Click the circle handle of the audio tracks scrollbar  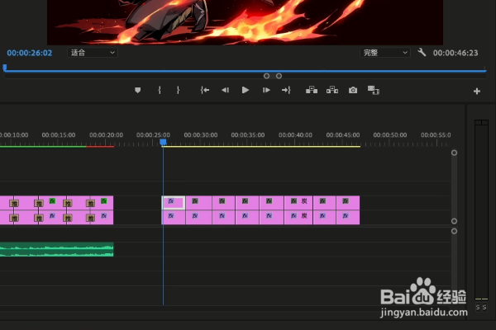(454, 231)
